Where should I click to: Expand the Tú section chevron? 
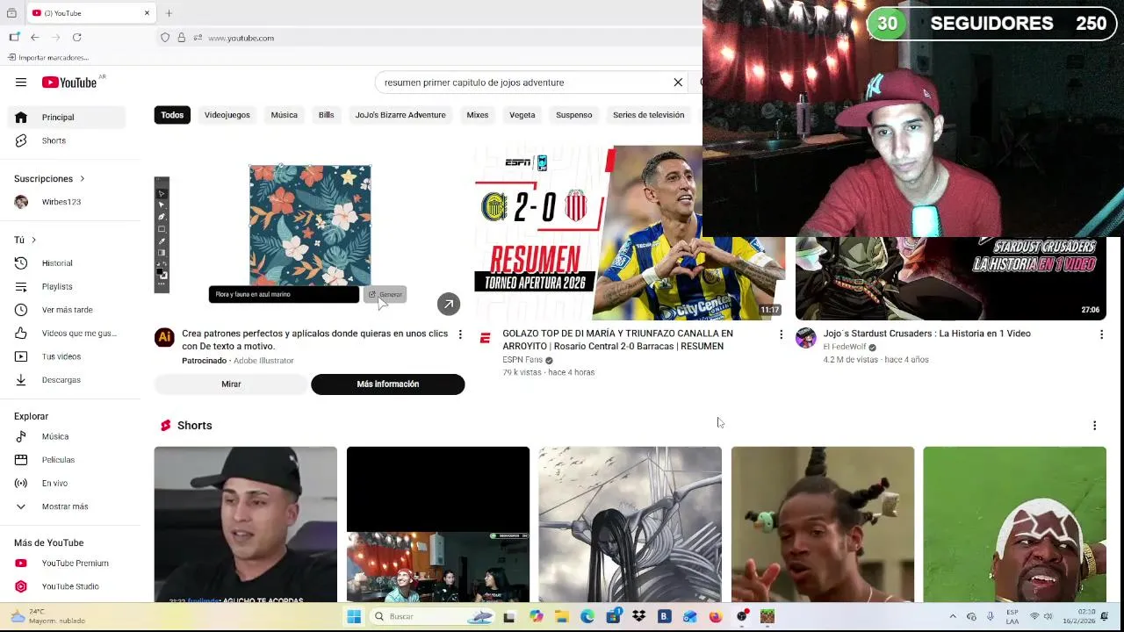click(x=33, y=240)
